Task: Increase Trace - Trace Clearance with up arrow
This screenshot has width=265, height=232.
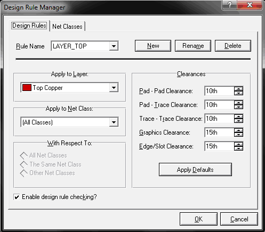Action: pyautogui.click(x=238, y=117)
